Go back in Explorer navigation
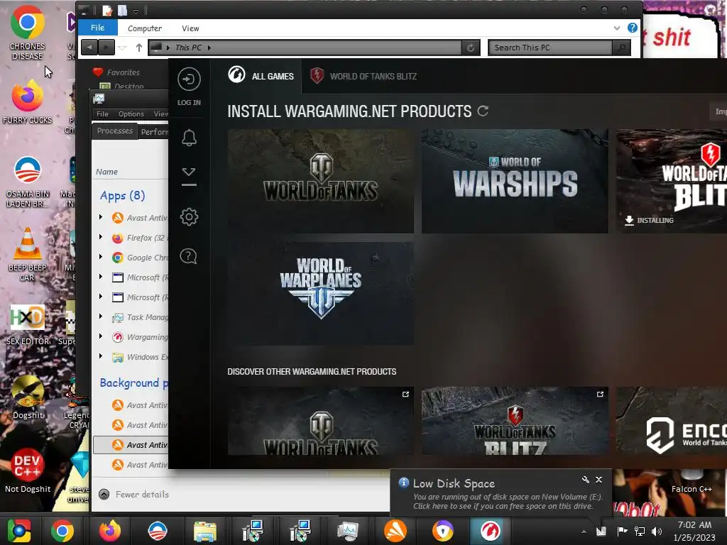 click(x=89, y=48)
